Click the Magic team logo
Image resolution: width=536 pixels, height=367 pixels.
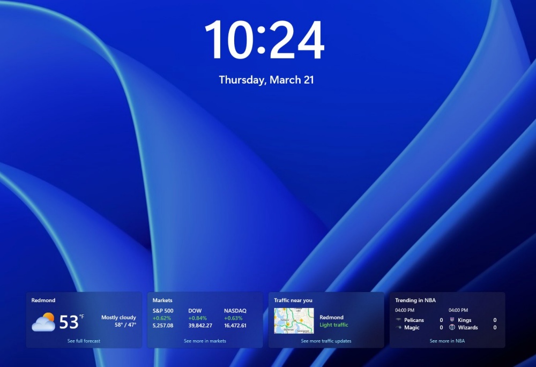click(398, 327)
